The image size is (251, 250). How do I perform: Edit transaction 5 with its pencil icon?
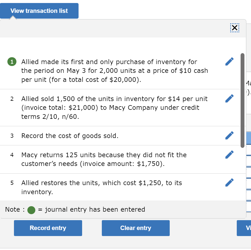229,182
